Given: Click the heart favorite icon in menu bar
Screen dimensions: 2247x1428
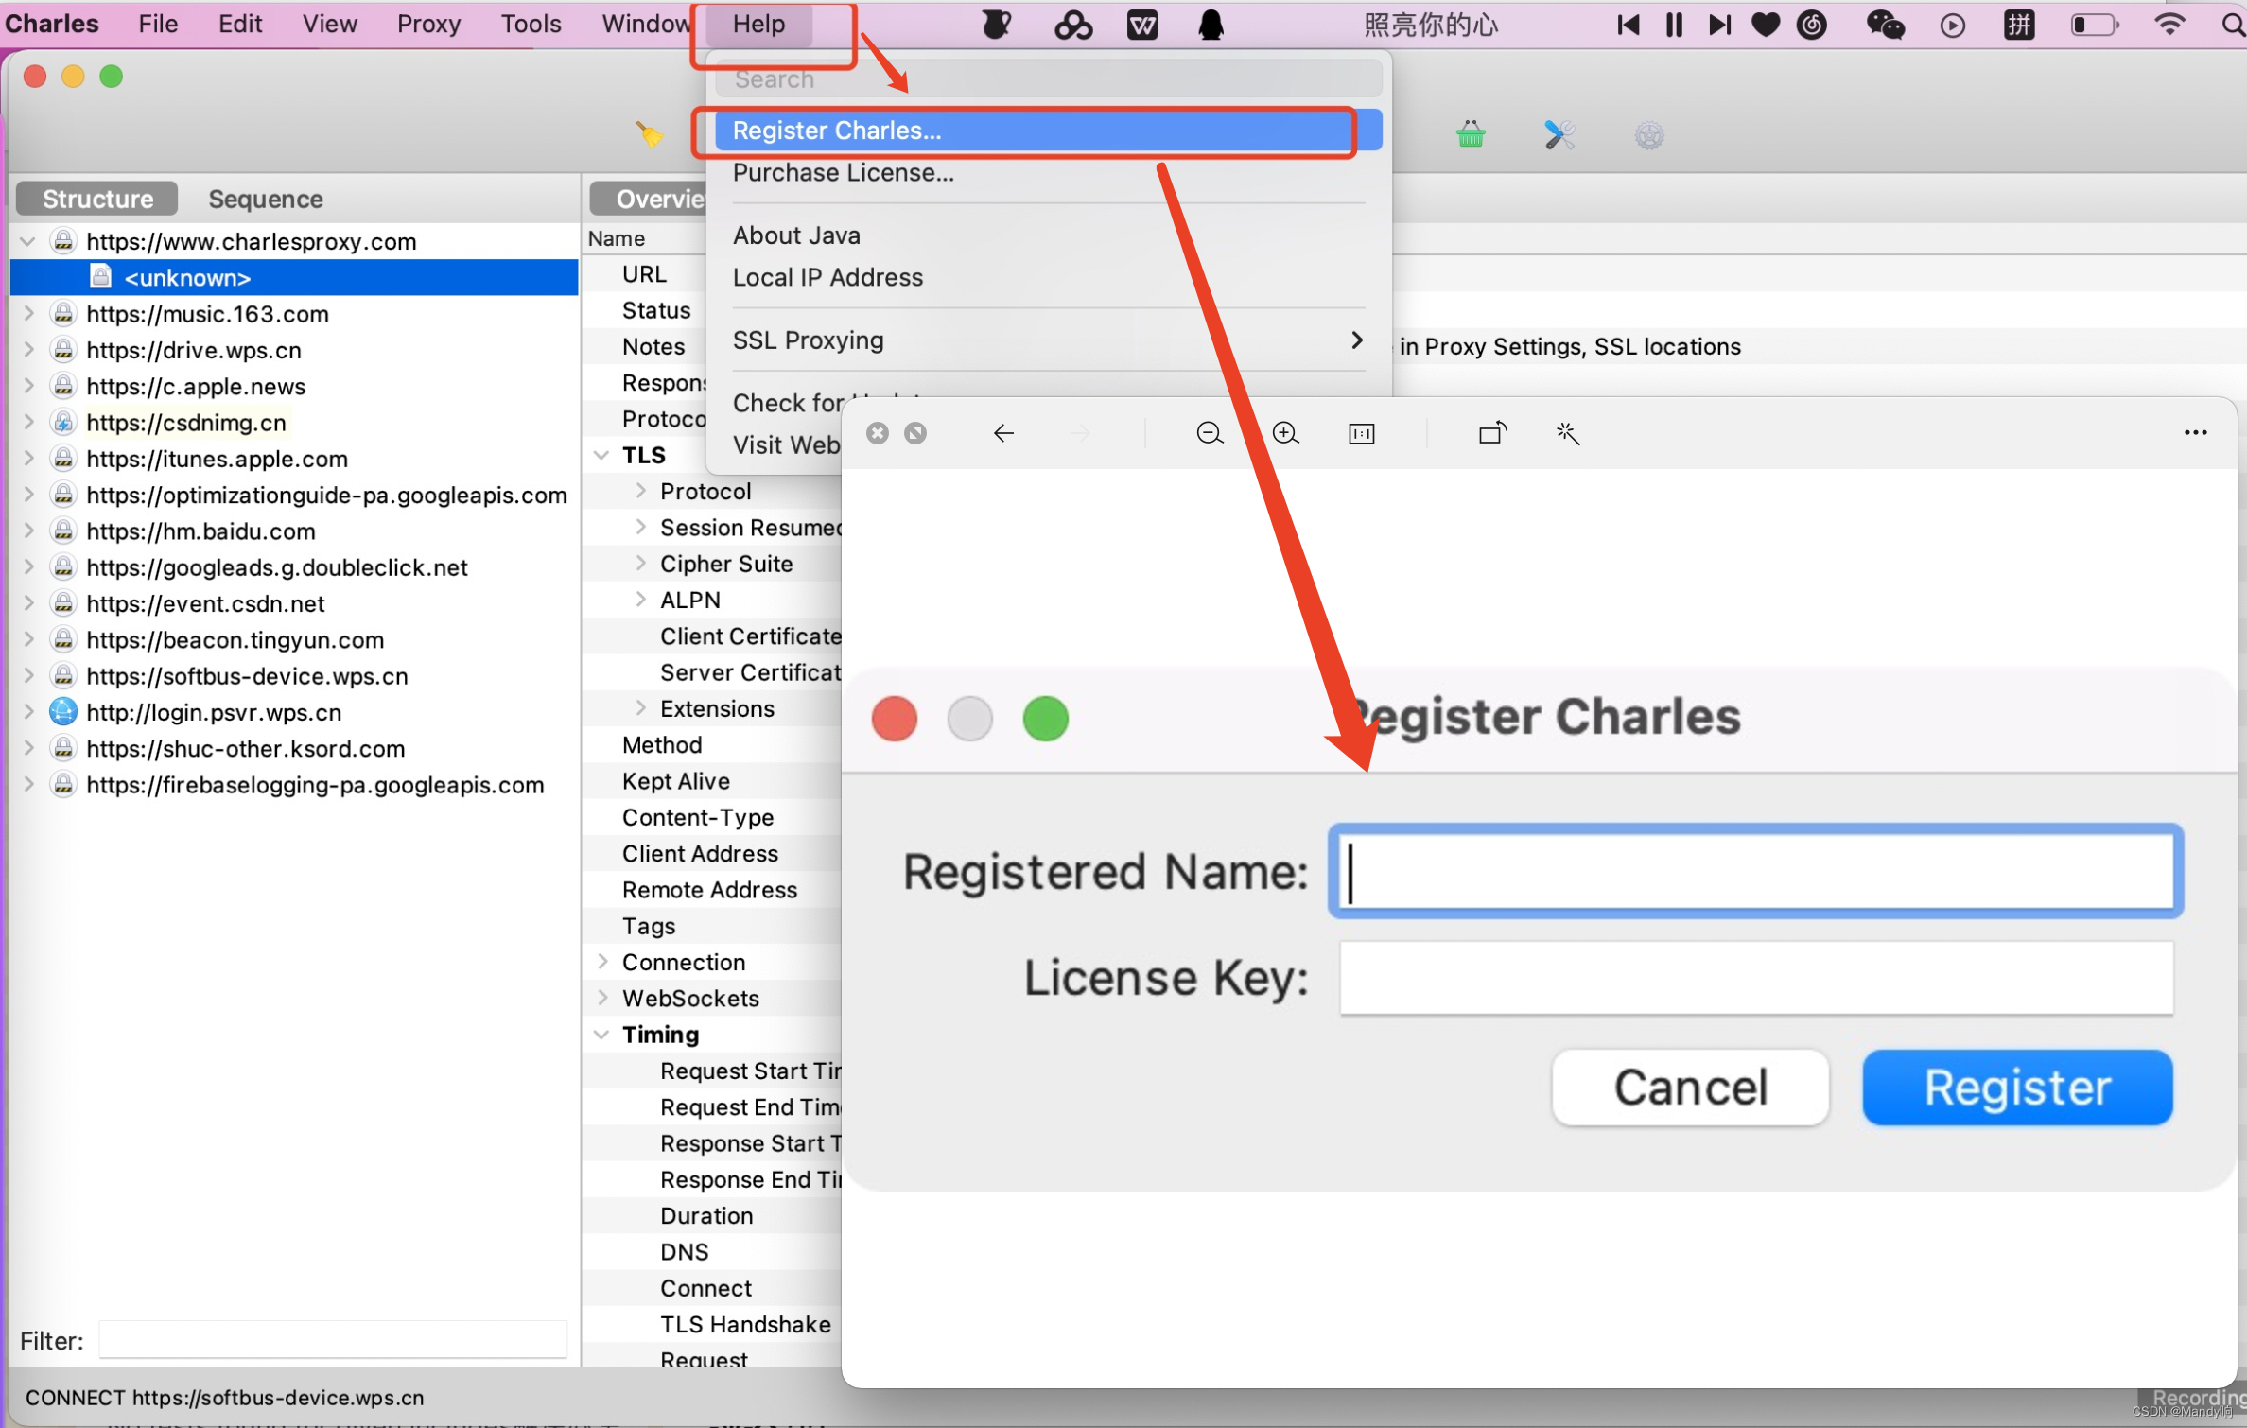Looking at the screenshot, I should click(1765, 25).
